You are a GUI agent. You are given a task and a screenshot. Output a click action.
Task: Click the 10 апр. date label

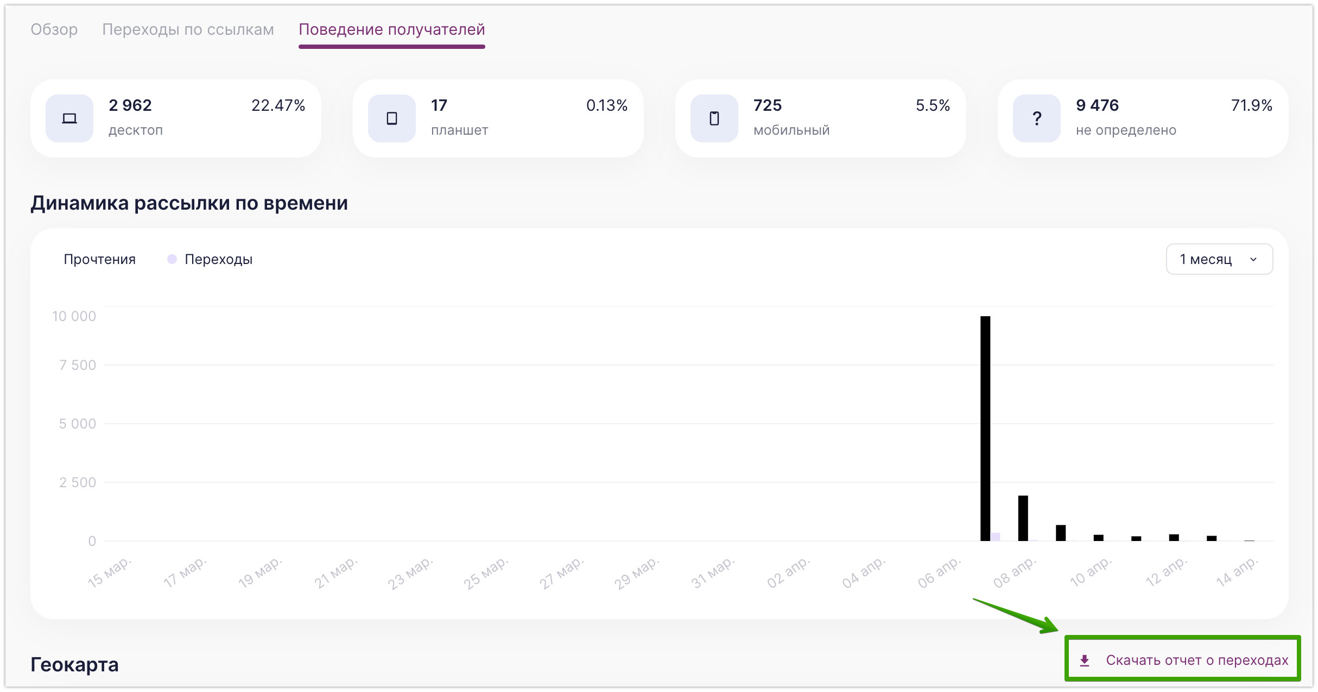pos(1091,572)
